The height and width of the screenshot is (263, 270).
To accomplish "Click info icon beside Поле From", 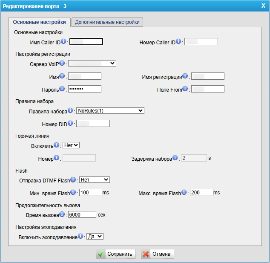I will [185, 89].
